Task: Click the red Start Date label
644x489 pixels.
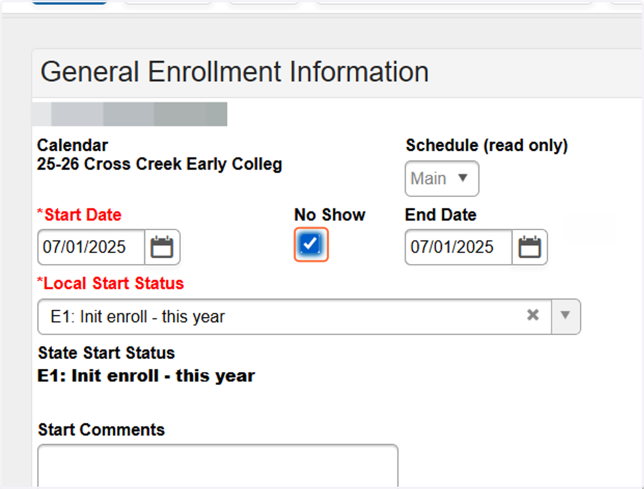Action: [79, 215]
